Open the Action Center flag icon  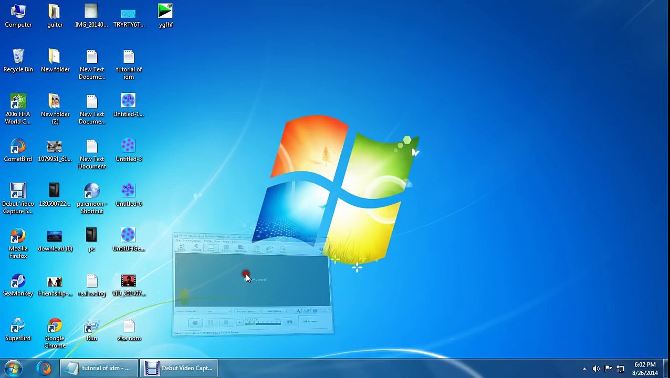pos(608,369)
